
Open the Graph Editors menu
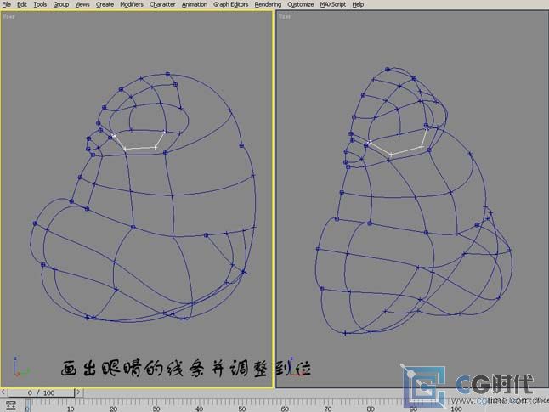pos(231,4)
